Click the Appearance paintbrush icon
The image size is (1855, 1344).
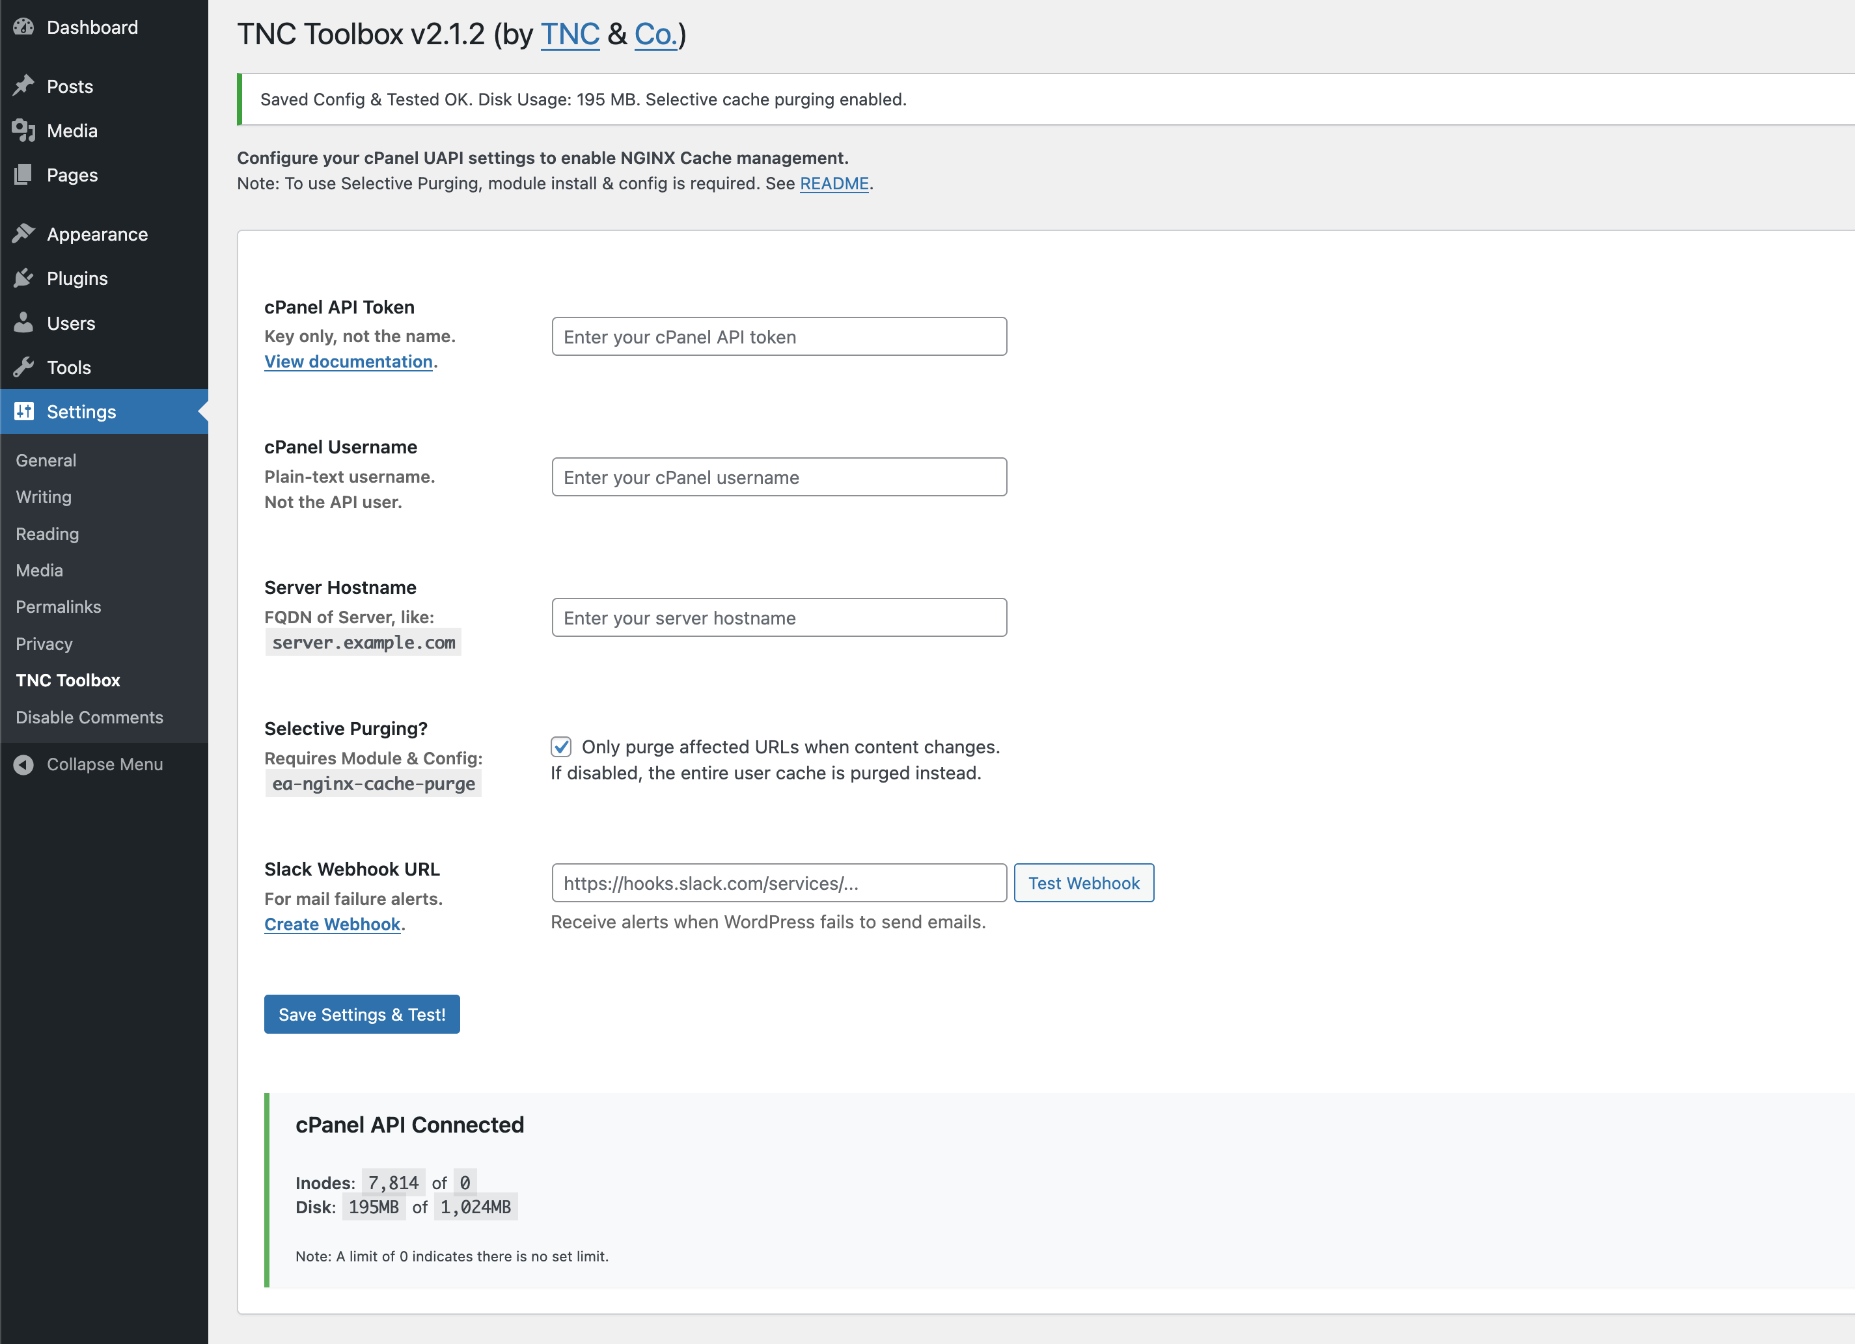[23, 234]
